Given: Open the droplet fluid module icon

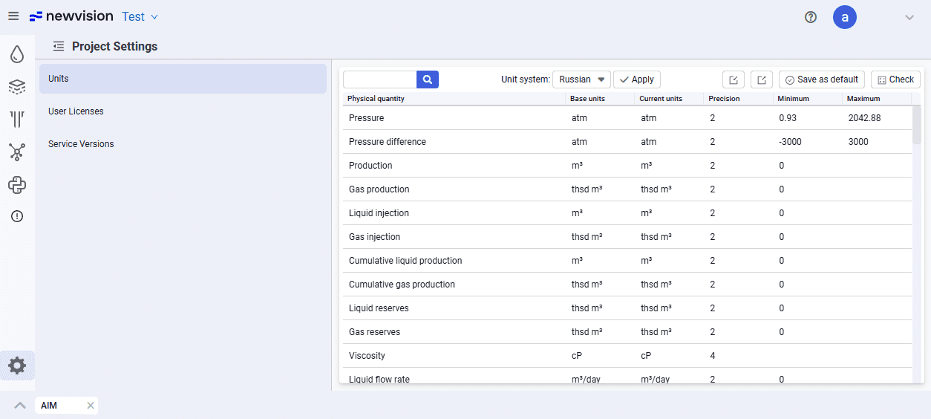Looking at the screenshot, I should 17,54.
